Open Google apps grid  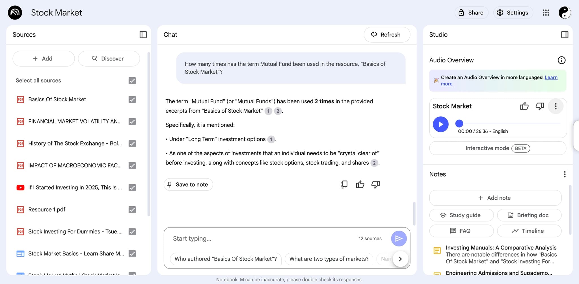(x=546, y=13)
